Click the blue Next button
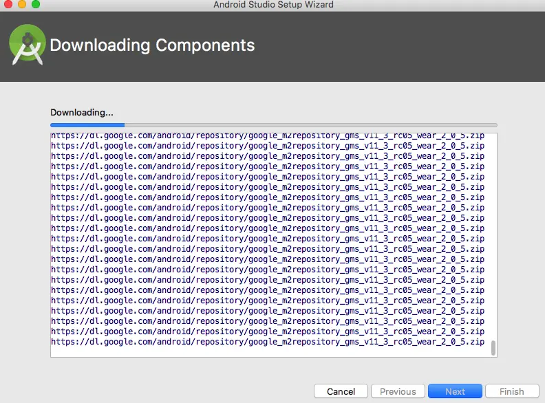Image resolution: width=545 pixels, height=403 pixels. (x=455, y=391)
